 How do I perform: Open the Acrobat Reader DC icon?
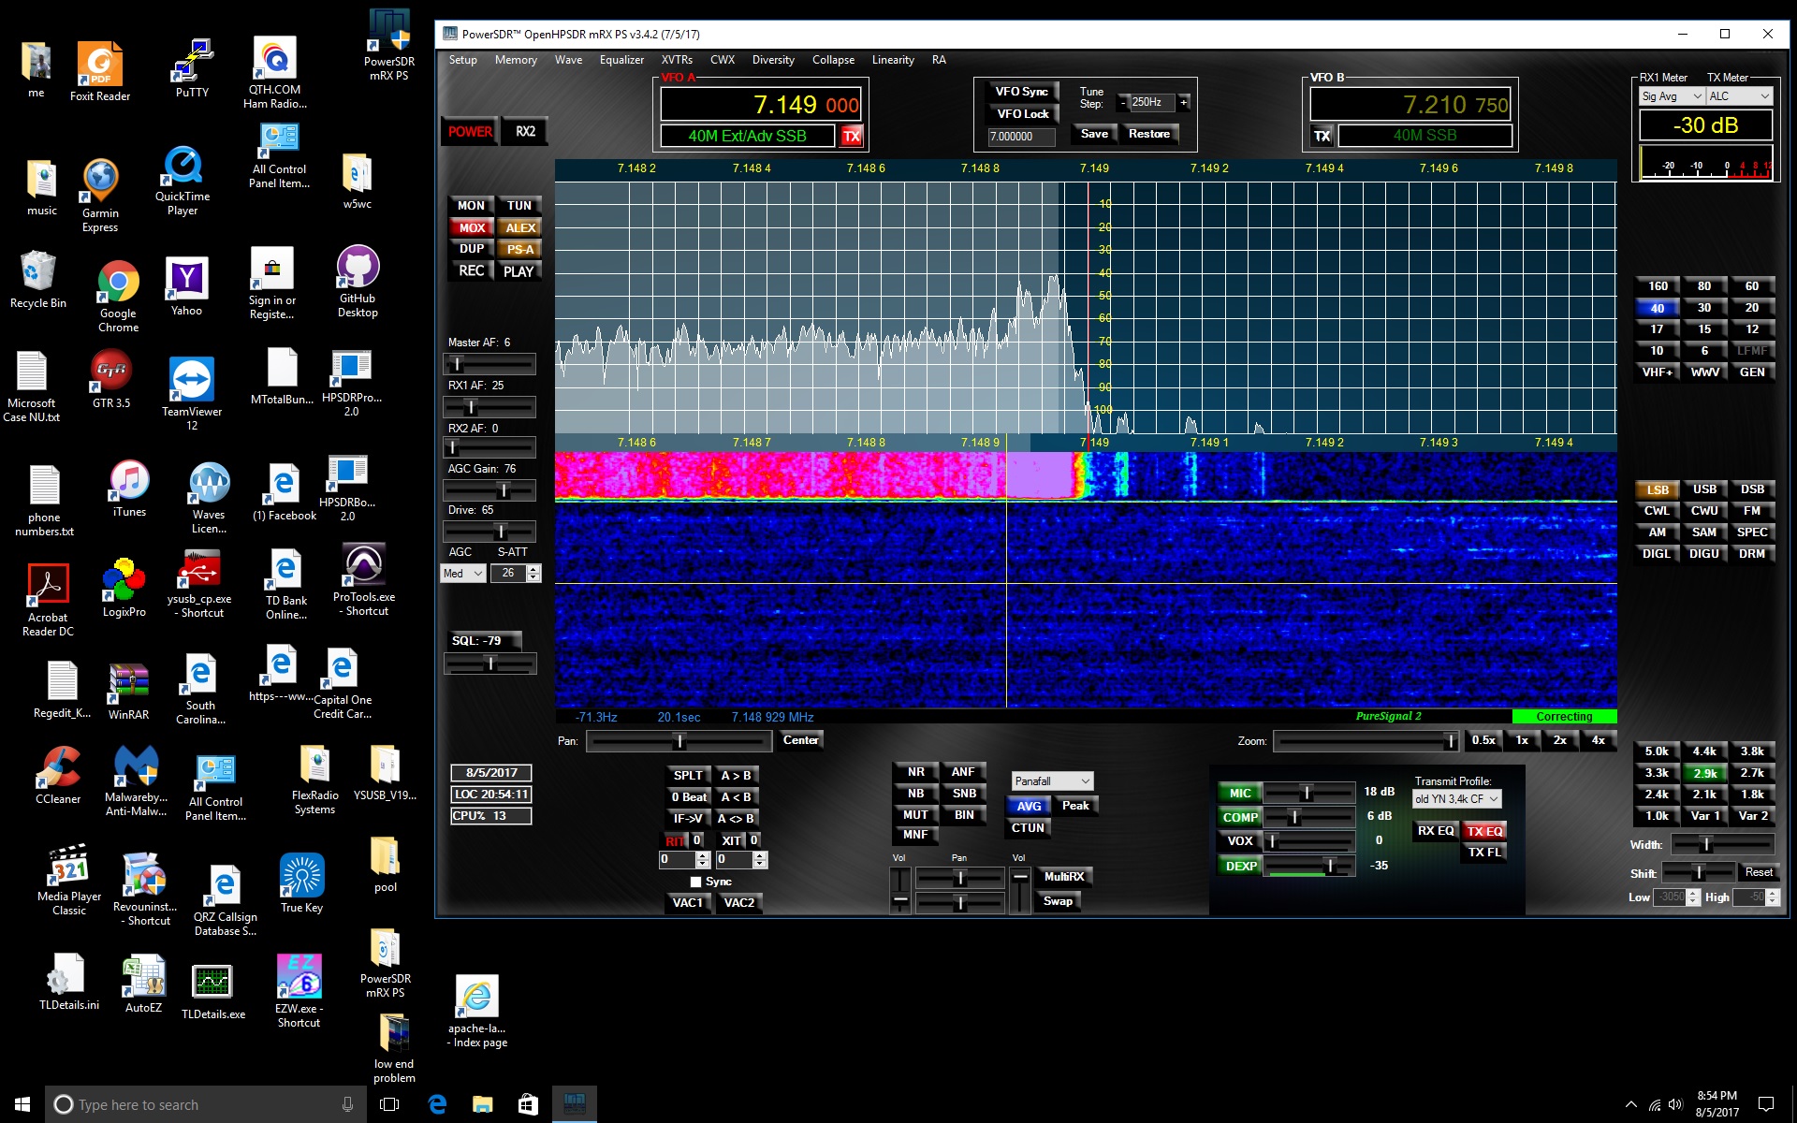48,600
